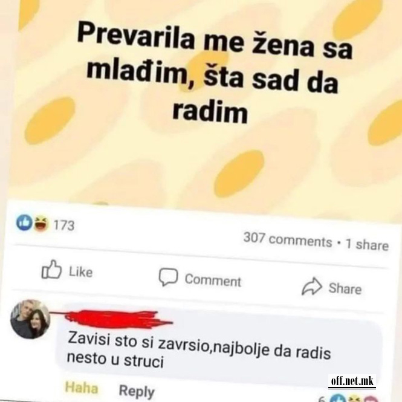
Task: Click the comment reaction icons at bottom right
Action: 350,399
